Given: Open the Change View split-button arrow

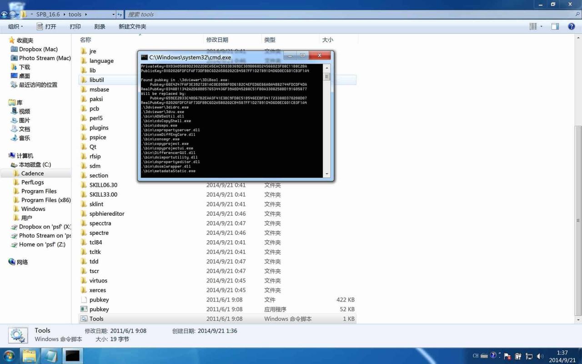Looking at the screenshot, I should coord(541,26).
